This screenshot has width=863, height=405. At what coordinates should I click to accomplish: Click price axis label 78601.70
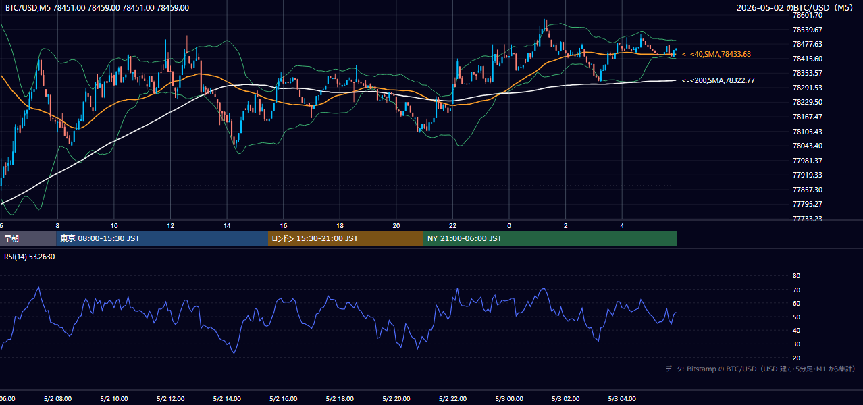pos(807,15)
